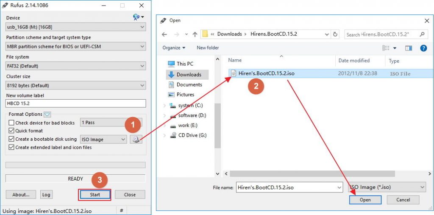Click the back arrow in Open dialog

coord(164,34)
